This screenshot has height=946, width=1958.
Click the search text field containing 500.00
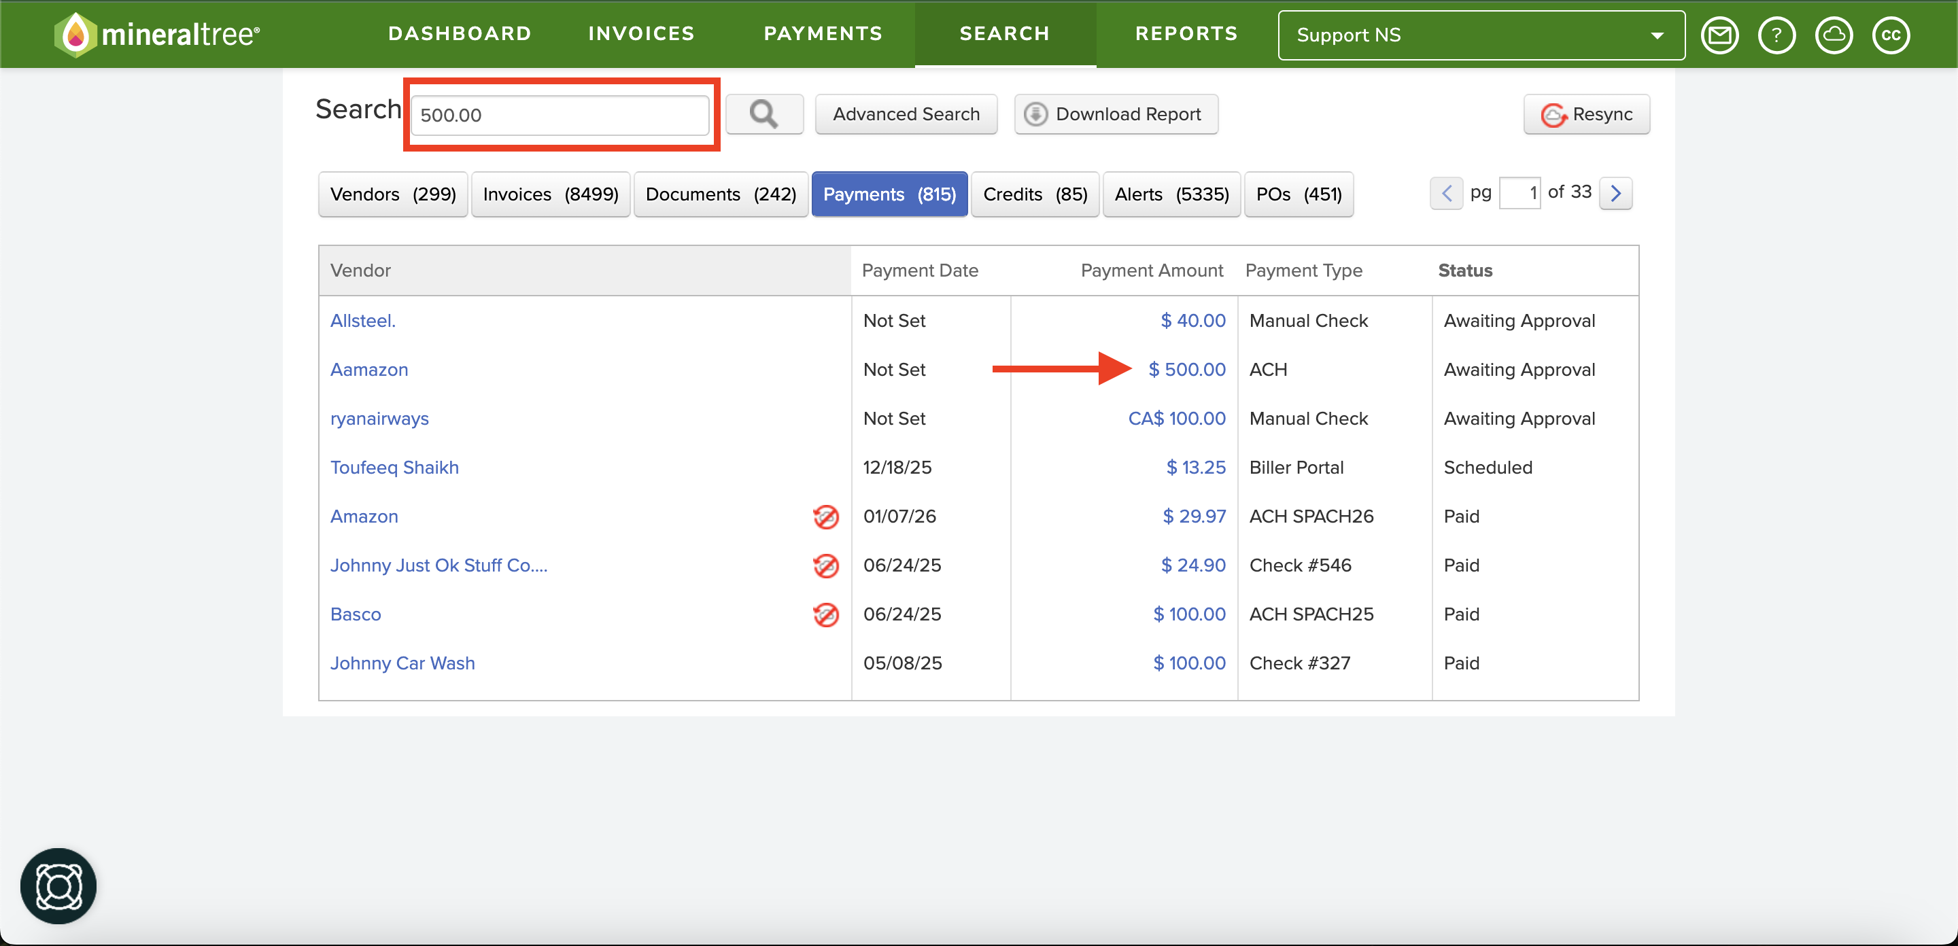point(560,116)
